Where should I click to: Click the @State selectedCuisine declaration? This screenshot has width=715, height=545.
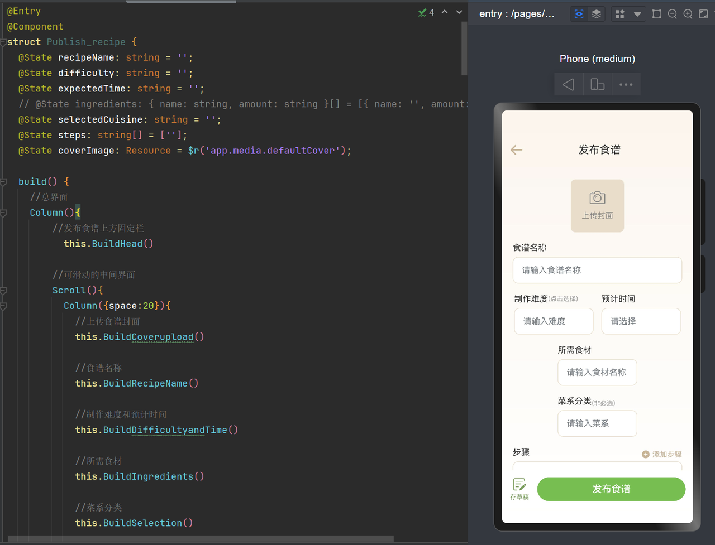pyautogui.click(x=120, y=120)
